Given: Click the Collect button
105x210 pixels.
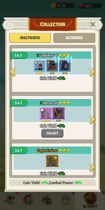Looking at the screenshot, I should click(52, 133).
